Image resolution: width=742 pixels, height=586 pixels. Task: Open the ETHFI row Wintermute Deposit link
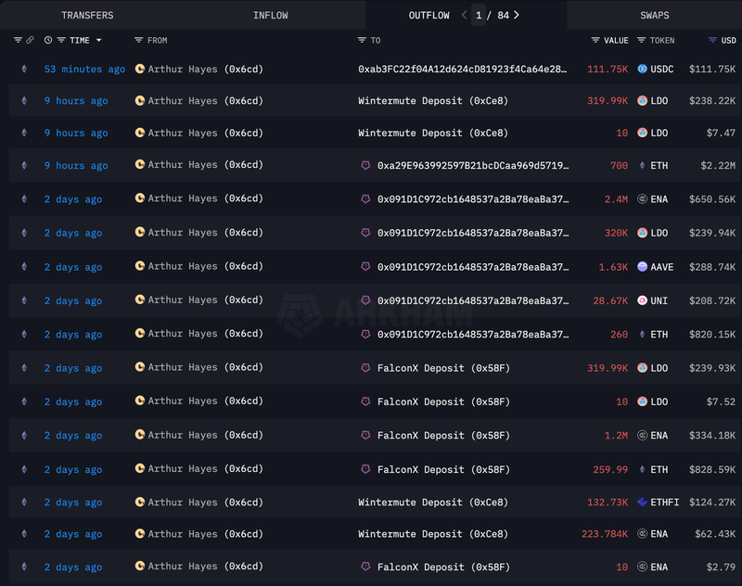click(x=432, y=503)
